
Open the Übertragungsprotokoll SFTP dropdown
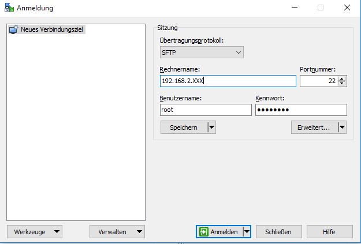202,52
